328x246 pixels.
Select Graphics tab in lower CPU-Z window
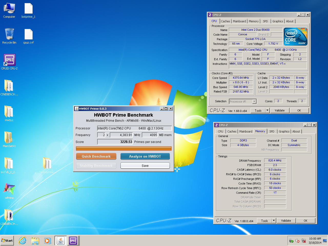pyautogui.click(x=284, y=131)
